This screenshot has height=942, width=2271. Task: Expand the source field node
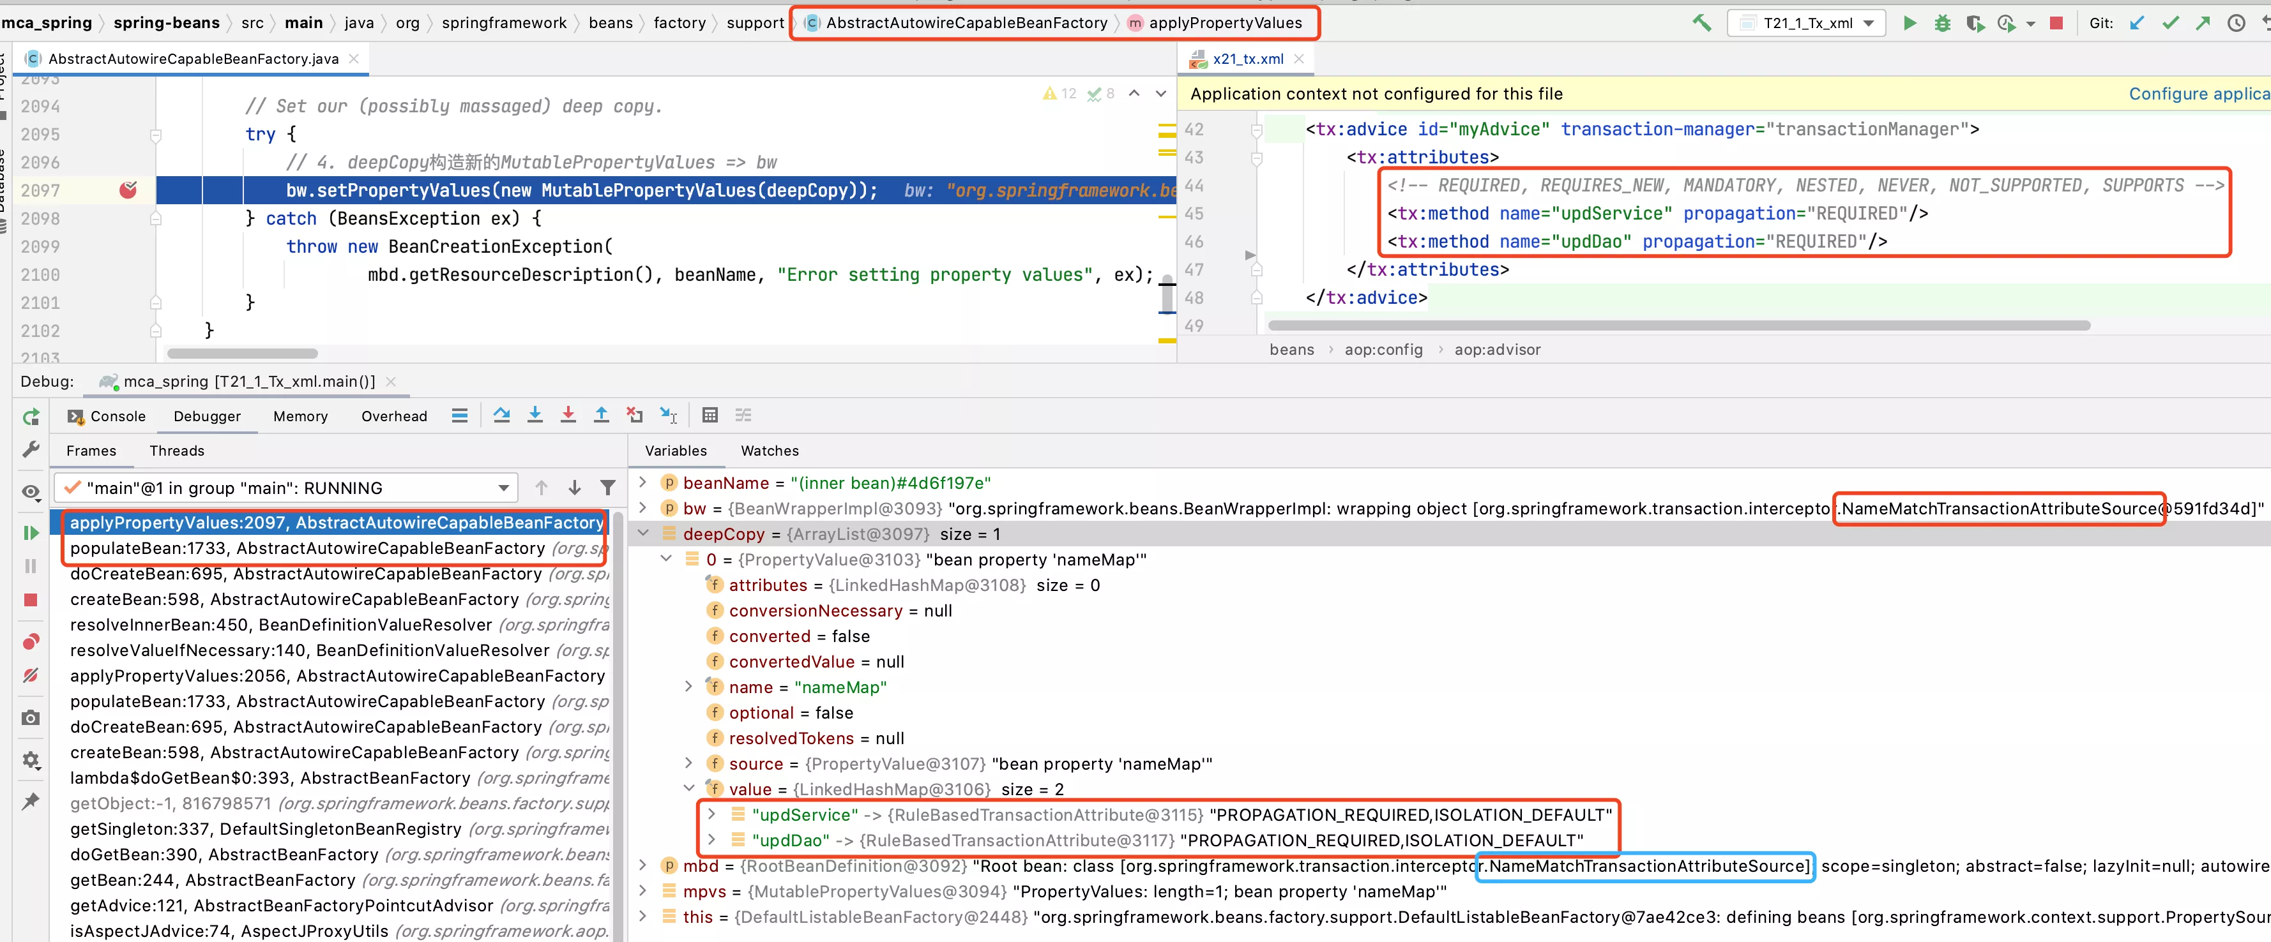[x=690, y=763]
